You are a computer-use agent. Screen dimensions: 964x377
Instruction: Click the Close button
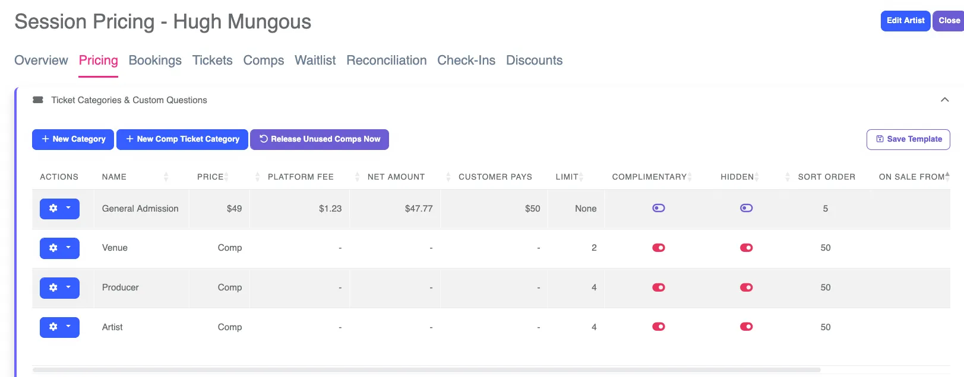(x=949, y=21)
